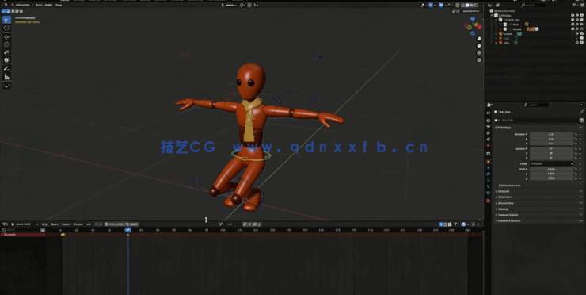Open the View menu in 3D viewport header

click(39, 6)
